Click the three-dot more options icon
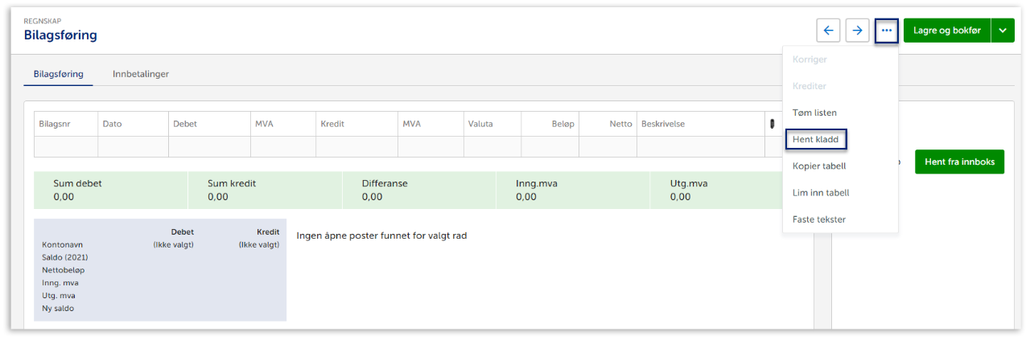This screenshot has height=340, width=1030. pos(887,31)
